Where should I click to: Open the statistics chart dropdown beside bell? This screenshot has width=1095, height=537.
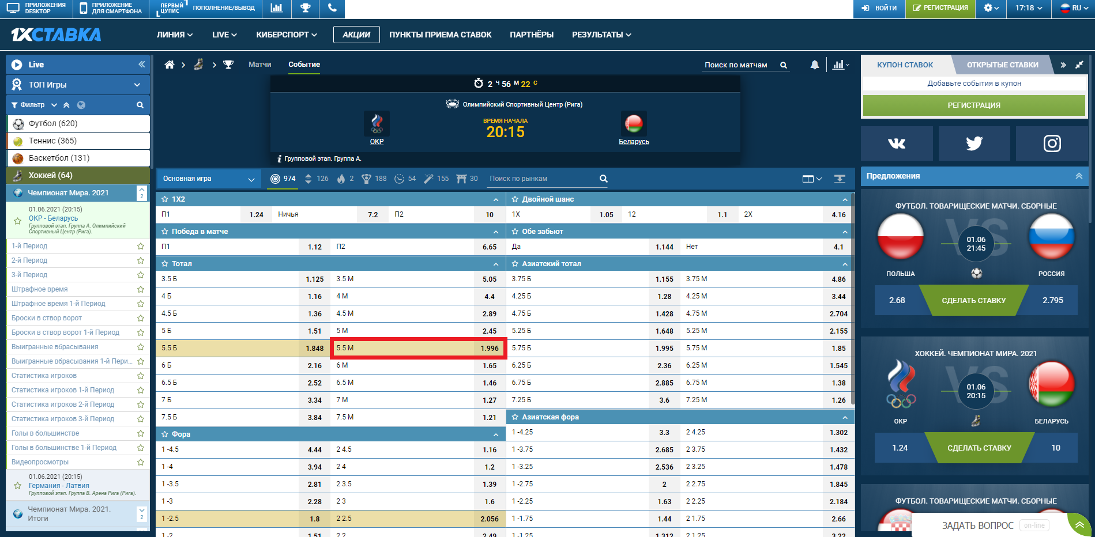click(841, 65)
